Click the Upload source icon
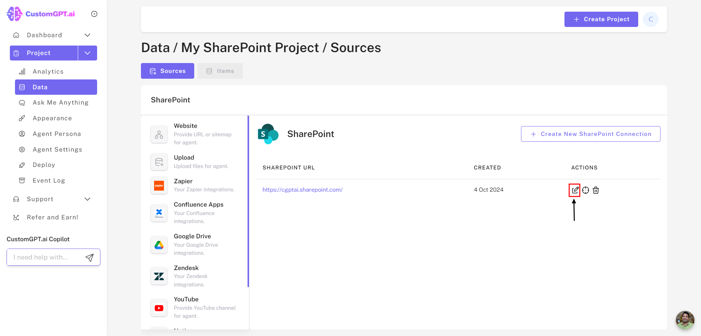701x336 pixels. pyautogui.click(x=159, y=162)
